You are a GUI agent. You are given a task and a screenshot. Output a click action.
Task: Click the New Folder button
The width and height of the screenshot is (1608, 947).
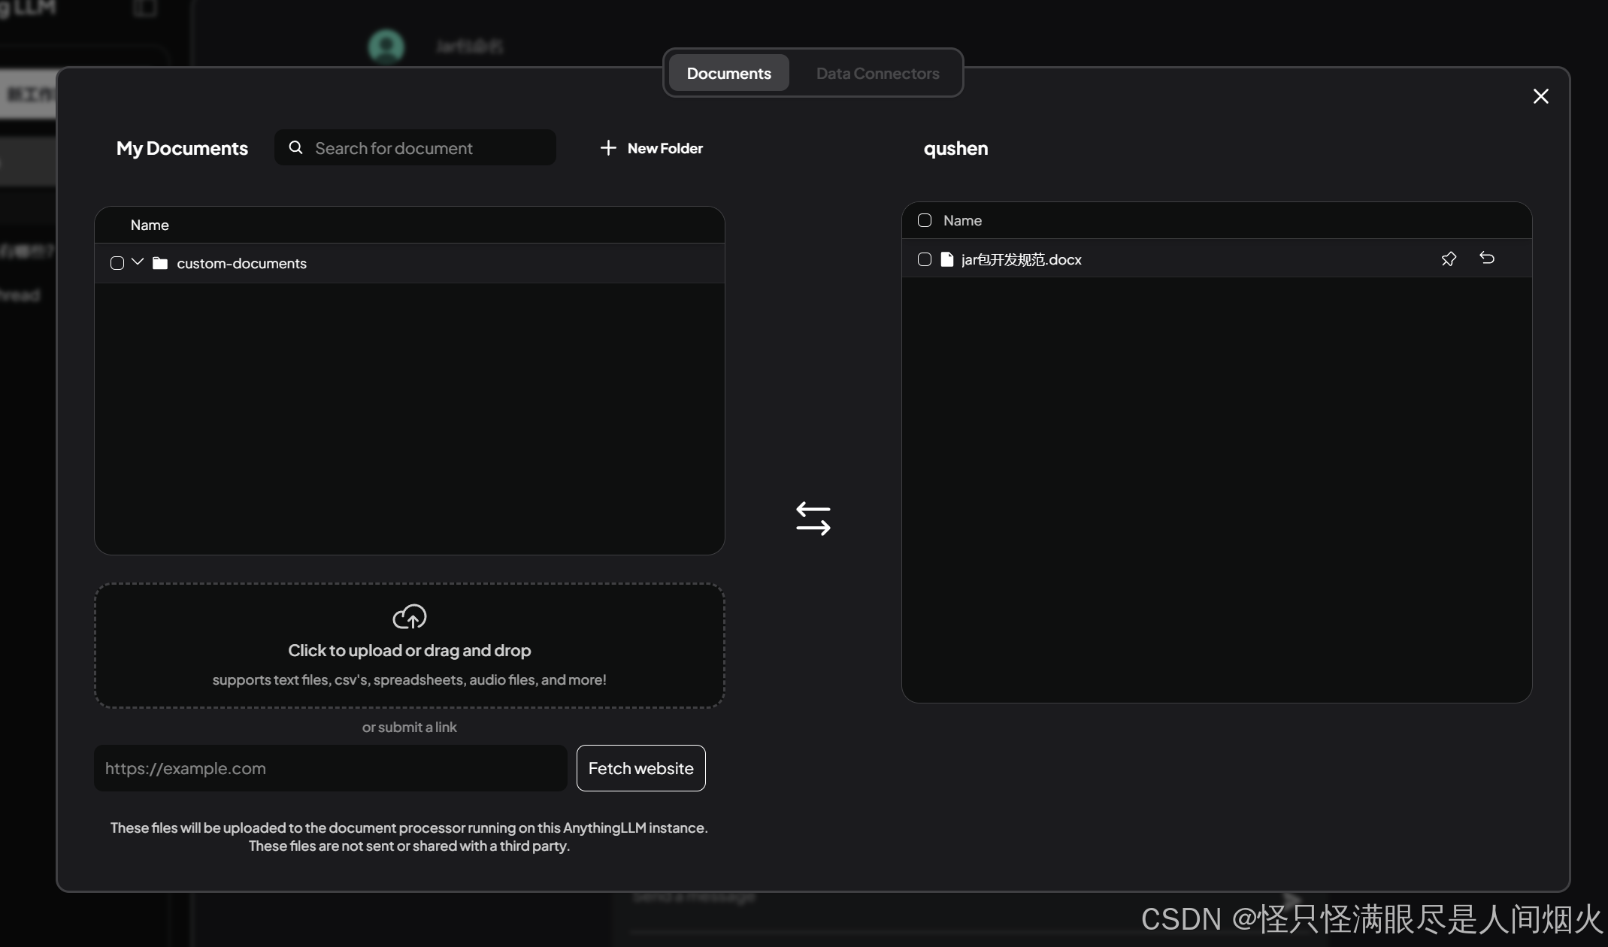pyautogui.click(x=665, y=148)
